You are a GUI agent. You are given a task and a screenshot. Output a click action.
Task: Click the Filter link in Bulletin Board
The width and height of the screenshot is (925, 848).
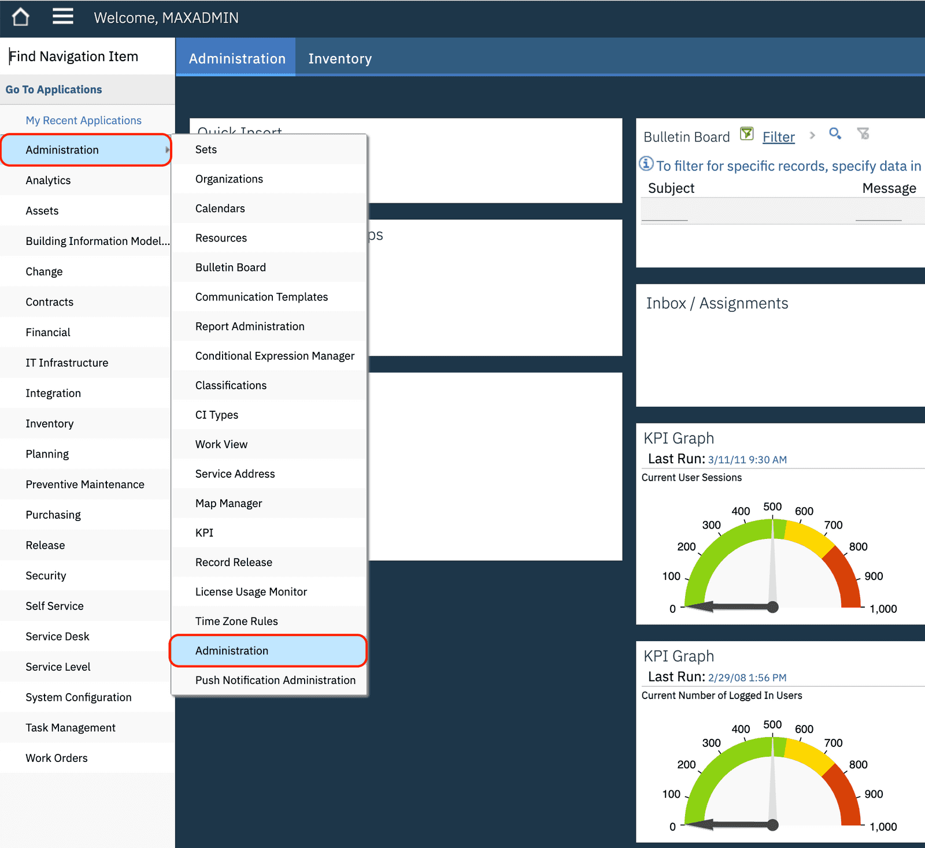pos(778,136)
